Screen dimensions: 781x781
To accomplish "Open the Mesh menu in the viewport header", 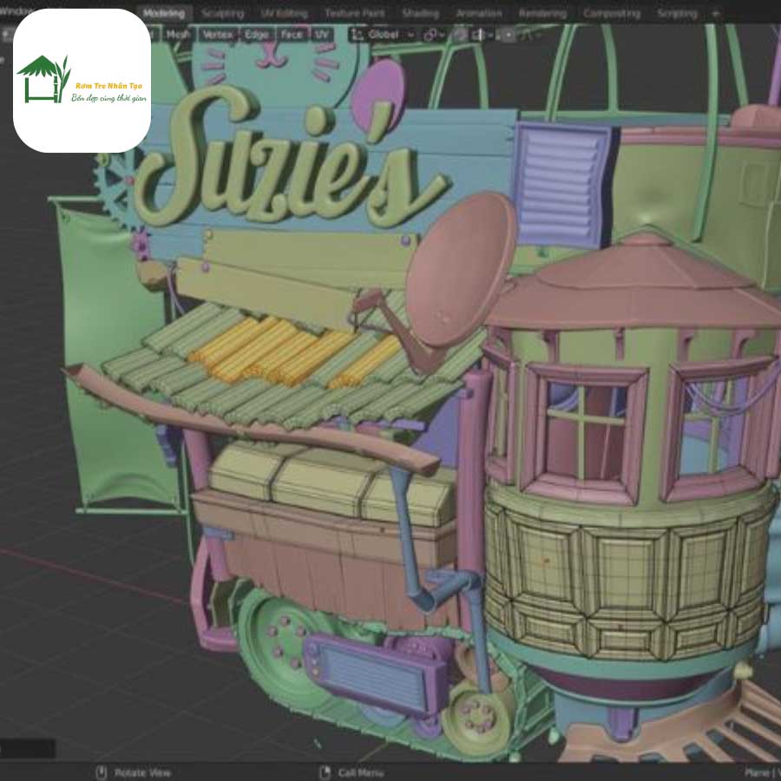I will click(178, 35).
